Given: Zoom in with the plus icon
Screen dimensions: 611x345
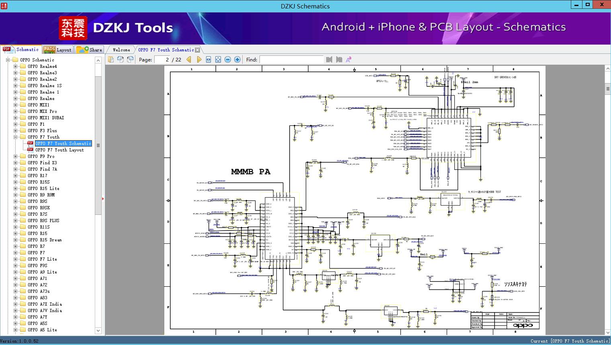Looking at the screenshot, I should pos(237,59).
